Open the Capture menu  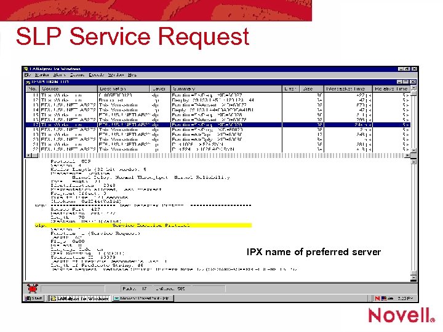(x=77, y=75)
